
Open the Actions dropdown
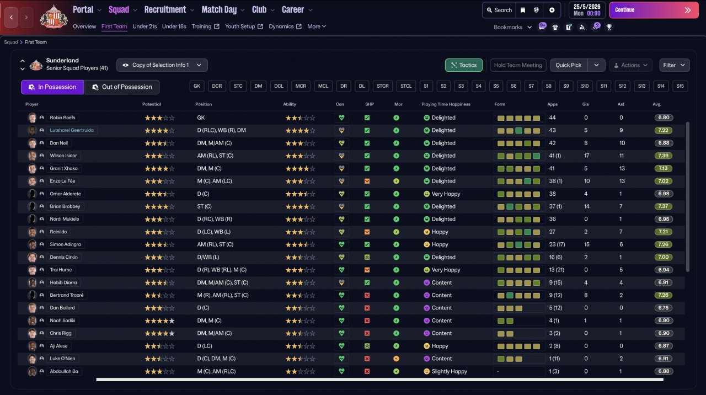[630, 65]
